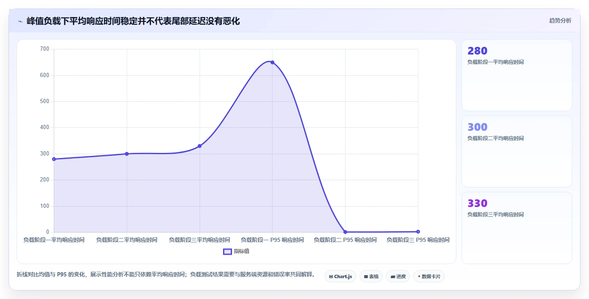Click x-axis label 负载阶段一 P95 响应时间
This screenshot has width=589, height=299.
pyautogui.click(x=272, y=240)
